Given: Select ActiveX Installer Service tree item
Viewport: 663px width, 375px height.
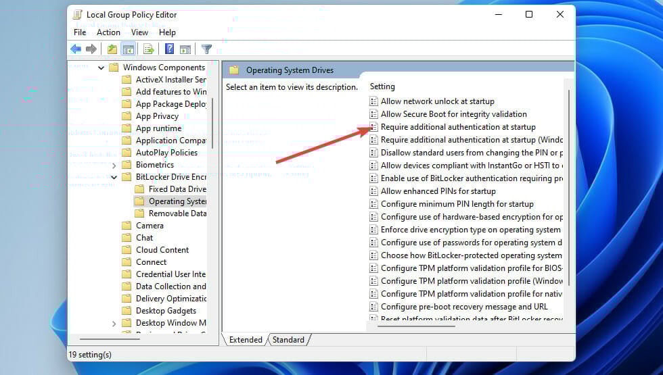Looking at the screenshot, I should click(x=170, y=80).
